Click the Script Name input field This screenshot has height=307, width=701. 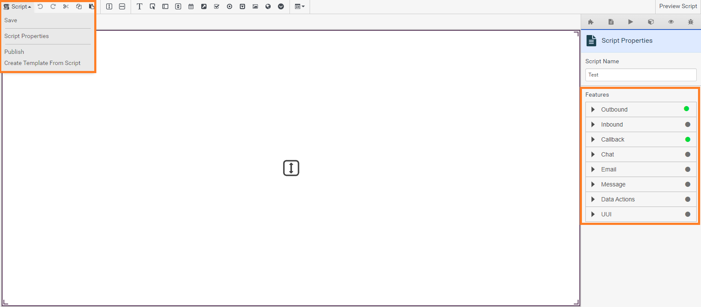(x=641, y=75)
